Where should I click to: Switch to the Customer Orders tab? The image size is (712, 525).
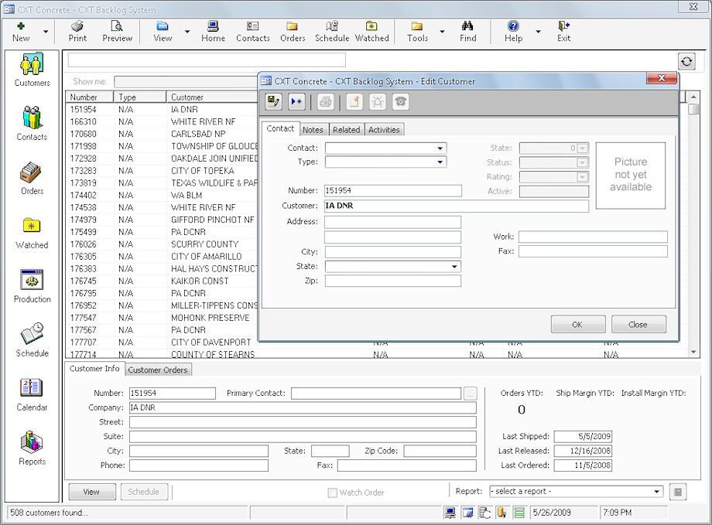click(x=158, y=370)
